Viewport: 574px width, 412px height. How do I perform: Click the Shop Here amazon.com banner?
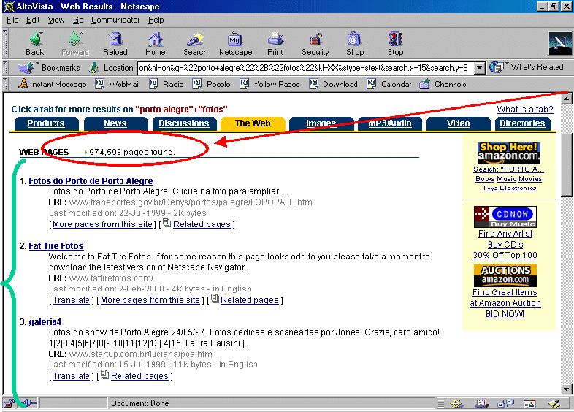(x=508, y=153)
